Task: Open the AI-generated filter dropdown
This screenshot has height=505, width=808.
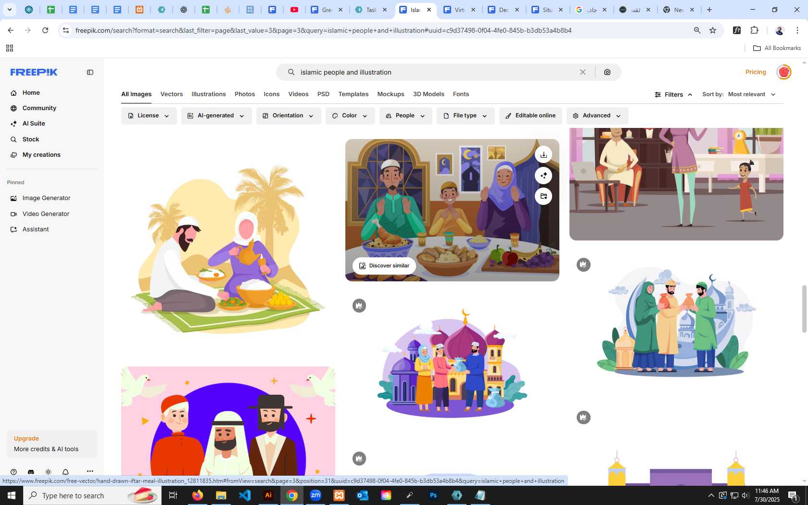Action: click(216, 116)
